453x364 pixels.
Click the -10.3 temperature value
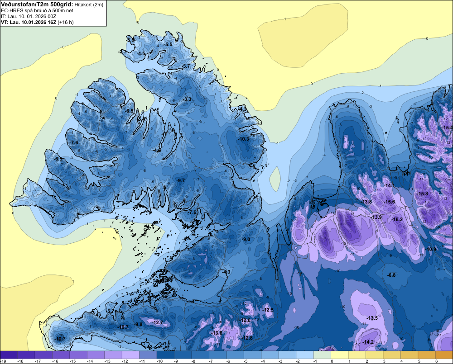tap(244, 139)
